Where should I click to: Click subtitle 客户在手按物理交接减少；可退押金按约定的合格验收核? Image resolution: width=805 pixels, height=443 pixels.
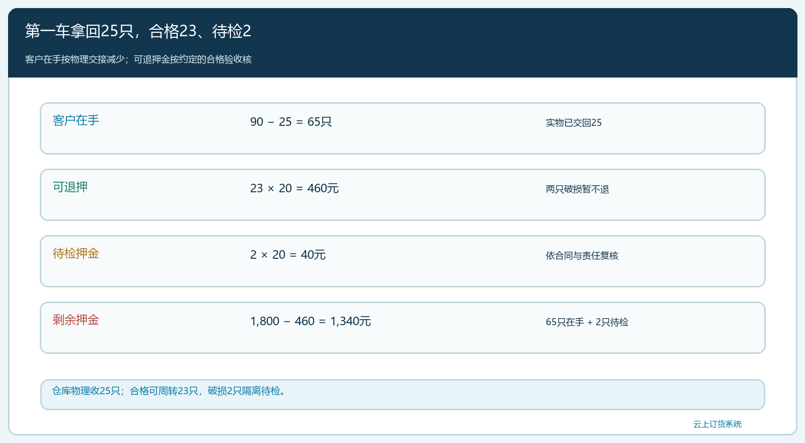point(138,59)
